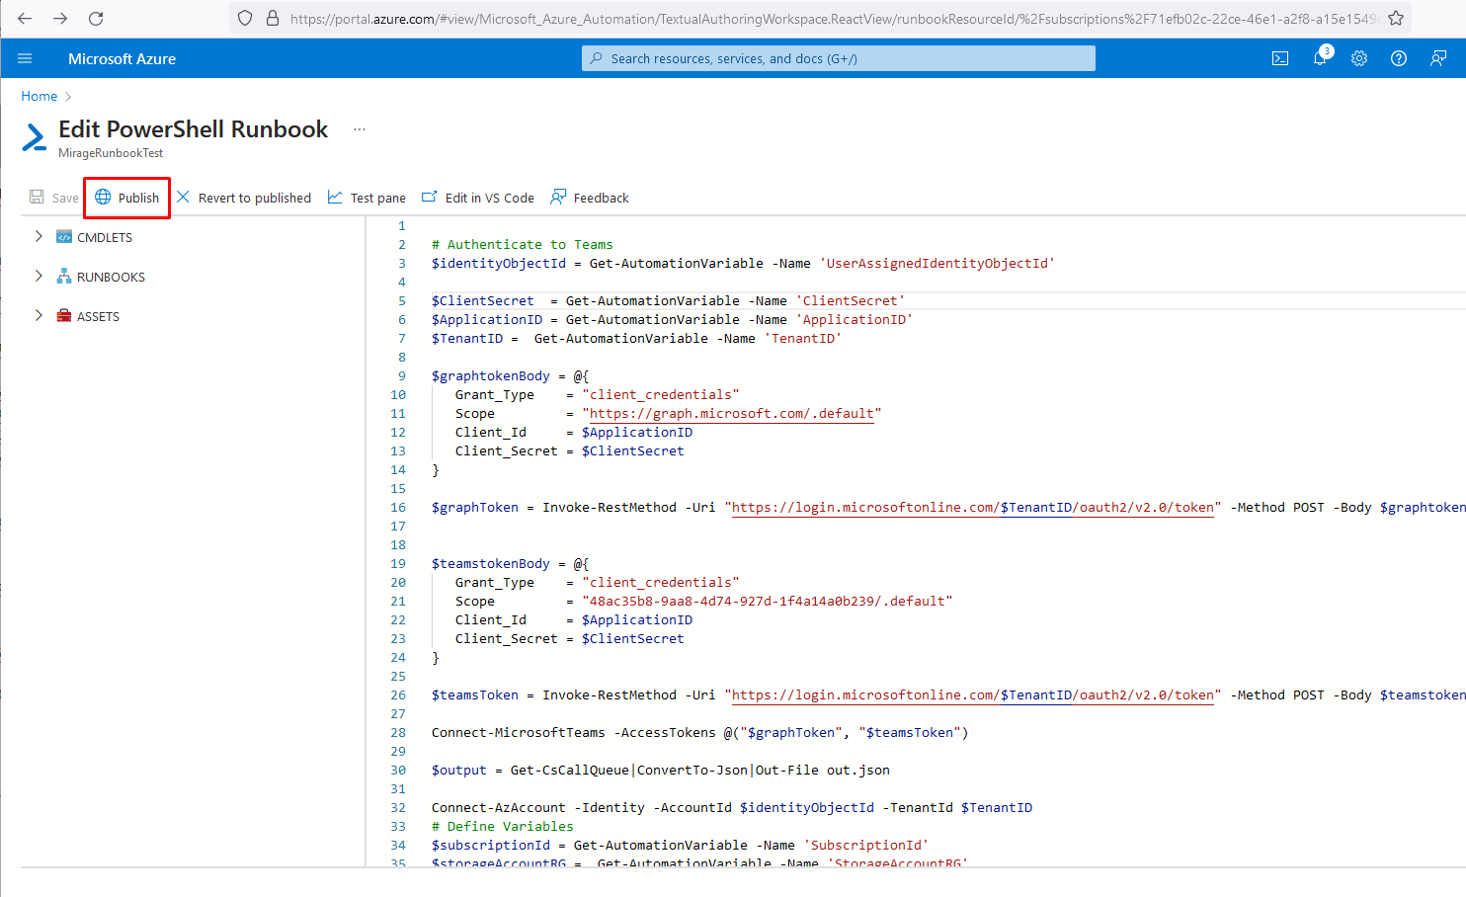The height and width of the screenshot is (897, 1466).
Task: Open portal settings gear
Action: [x=1359, y=58]
